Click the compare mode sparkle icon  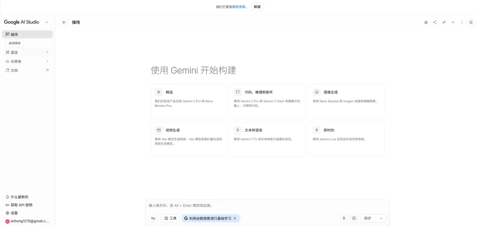click(x=444, y=22)
